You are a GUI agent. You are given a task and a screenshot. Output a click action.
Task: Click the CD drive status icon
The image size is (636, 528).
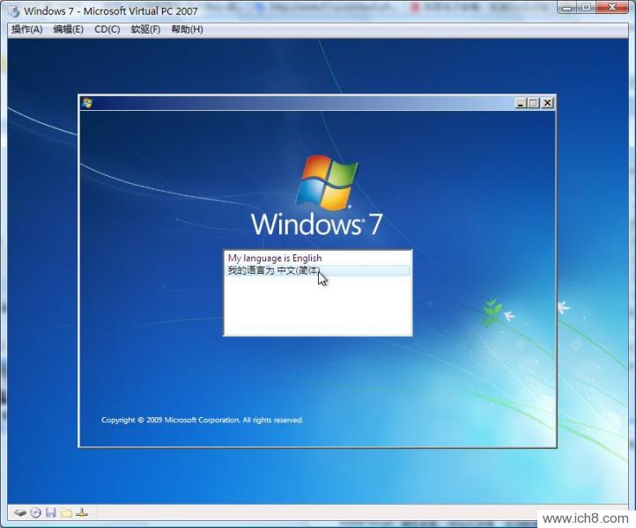[35, 512]
